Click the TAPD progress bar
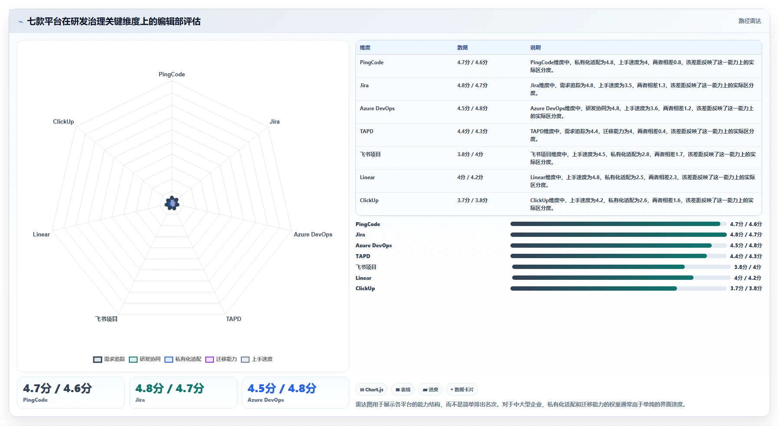This screenshot has width=779, height=426. pyautogui.click(x=618, y=256)
